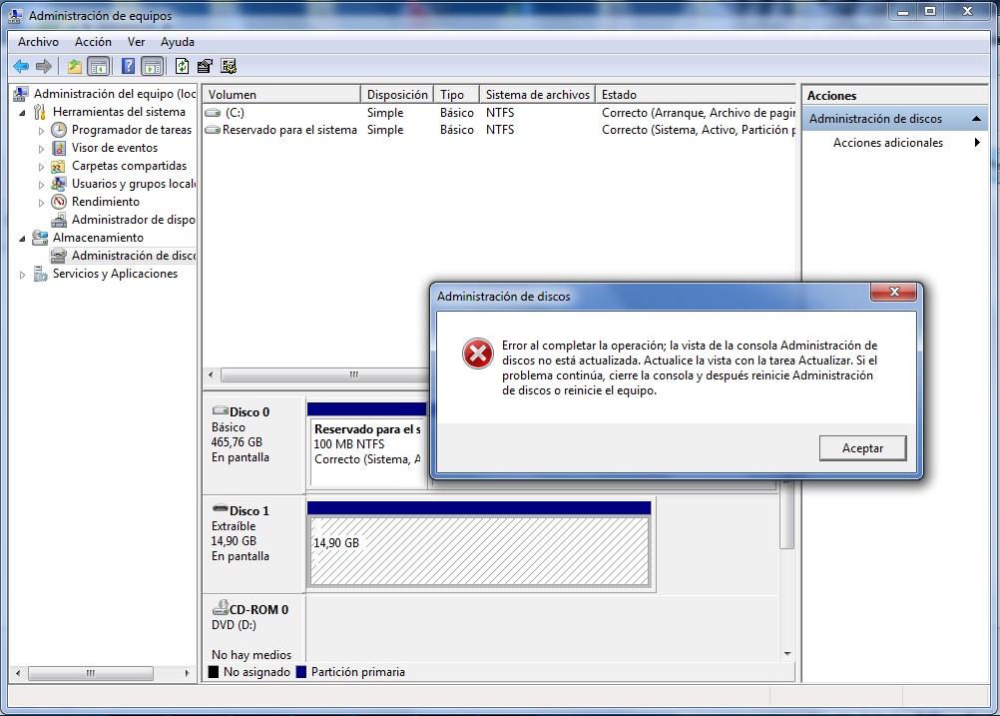
Task: Select Servicios y Aplicaciones in the tree
Action: [115, 274]
